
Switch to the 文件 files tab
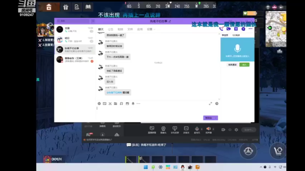tap(130, 29)
